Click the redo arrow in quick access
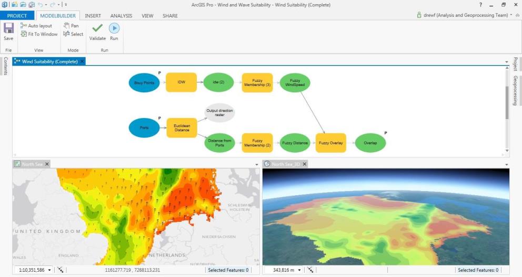The width and height of the screenshot is (522, 277). pyautogui.click(x=52, y=5)
